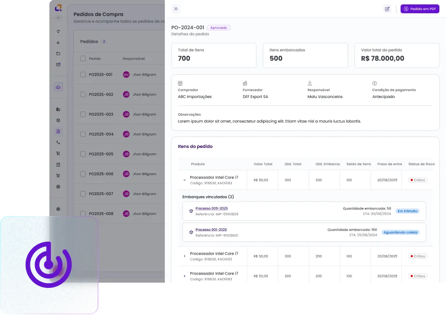Click the Responsável person icon
446x315 pixels.
[x=310, y=83]
